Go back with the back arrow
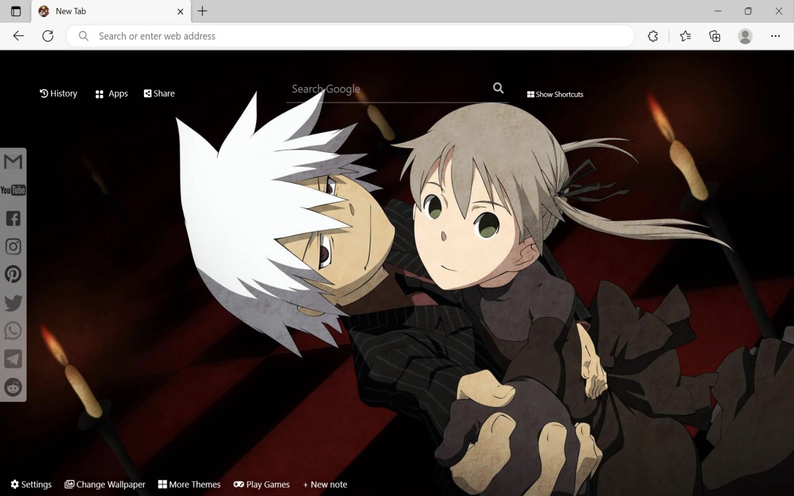This screenshot has width=794, height=496. 19,36
